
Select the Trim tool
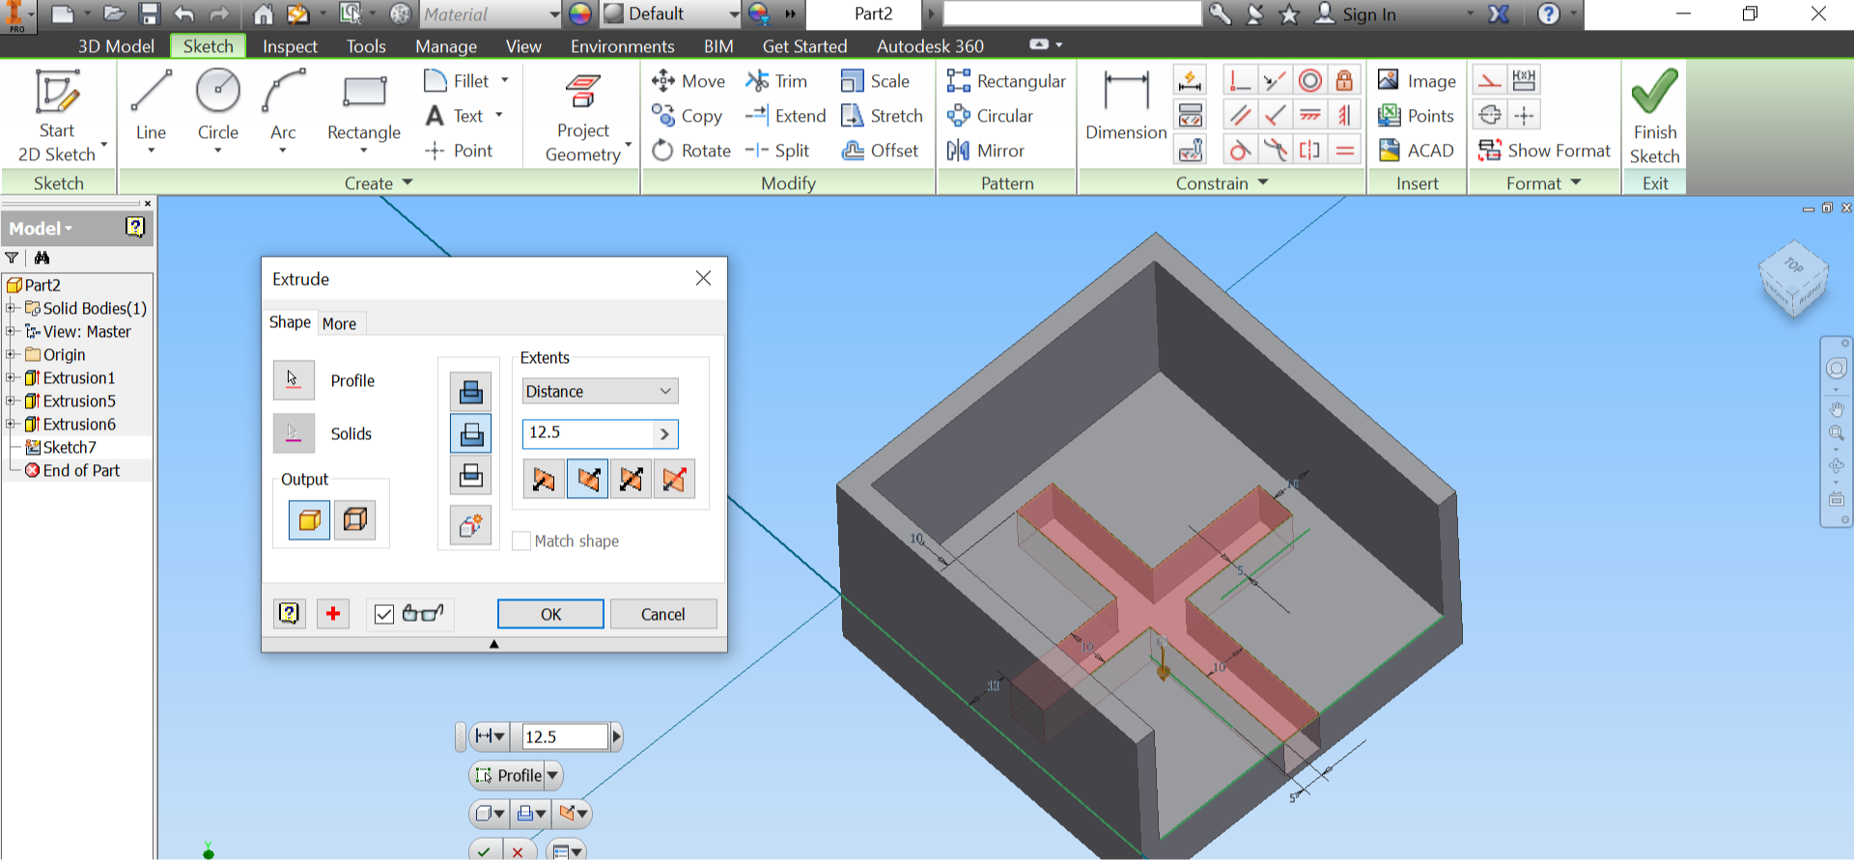coord(776,81)
